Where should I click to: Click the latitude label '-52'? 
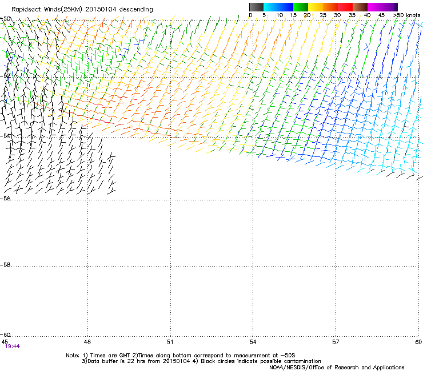[5, 76]
